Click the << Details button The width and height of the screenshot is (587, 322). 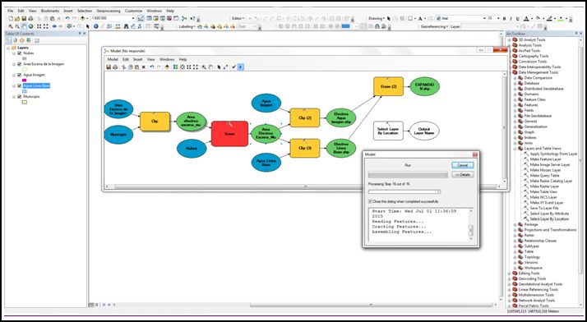pos(462,175)
